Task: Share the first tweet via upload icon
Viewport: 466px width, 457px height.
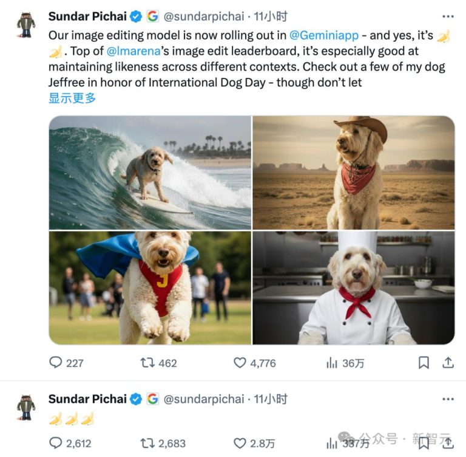Action: tap(448, 363)
